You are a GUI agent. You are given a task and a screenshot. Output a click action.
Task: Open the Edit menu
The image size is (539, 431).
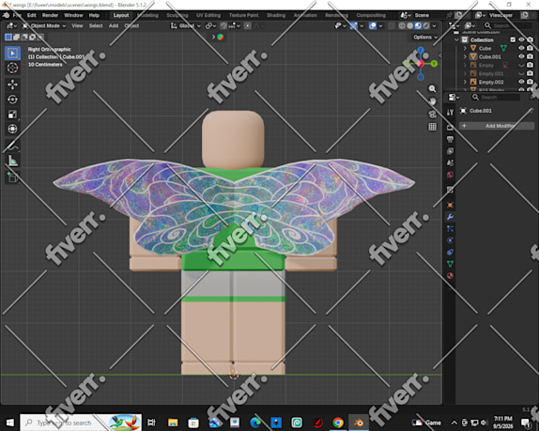point(32,15)
